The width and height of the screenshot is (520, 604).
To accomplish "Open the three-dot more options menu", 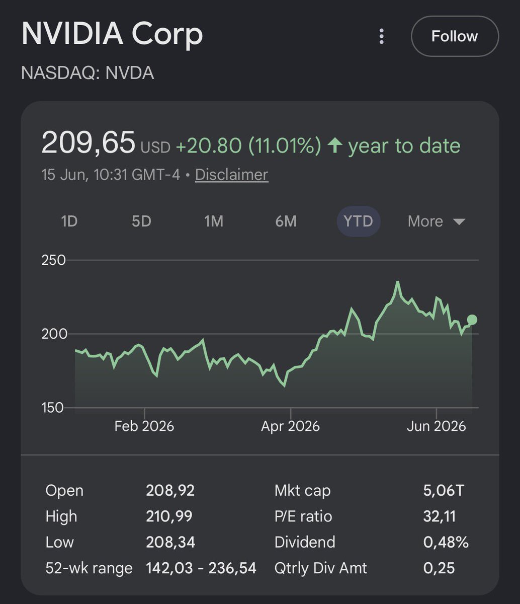I will pyautogui.click(x=382, y=36).
